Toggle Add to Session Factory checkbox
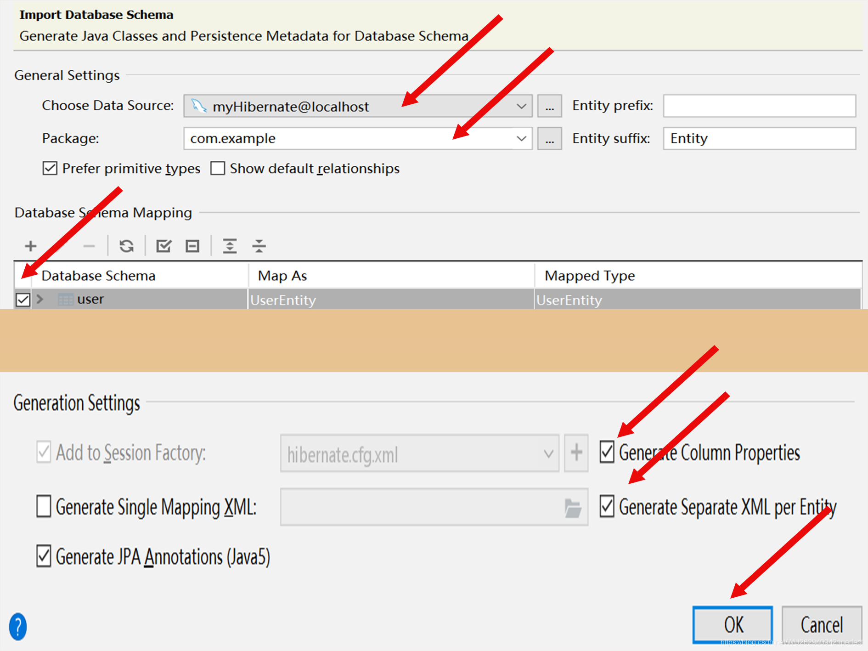The height and width of the screenshot is (651, 868). 44,452
